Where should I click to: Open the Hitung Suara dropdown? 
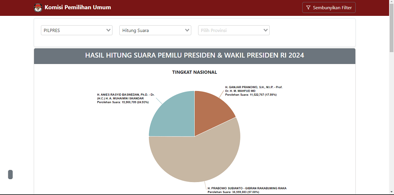[x=155, y=30]
